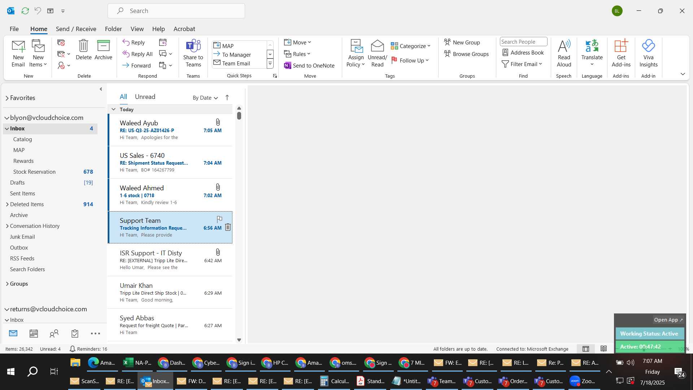Click Send to OneNote icon
This screenshot has height=390, width=693.
[x=288, y=65]
